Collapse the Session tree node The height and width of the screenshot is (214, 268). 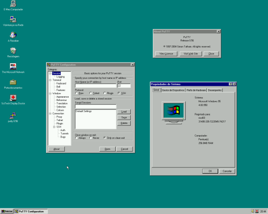tap(50, 73)
